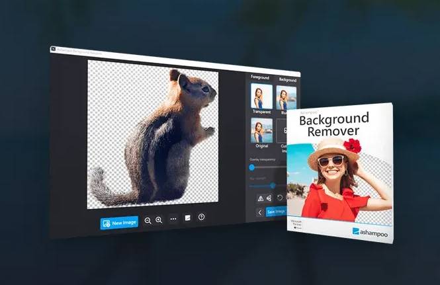Go back with the left chevron button

pyautogui.click(x=260, y=213)
